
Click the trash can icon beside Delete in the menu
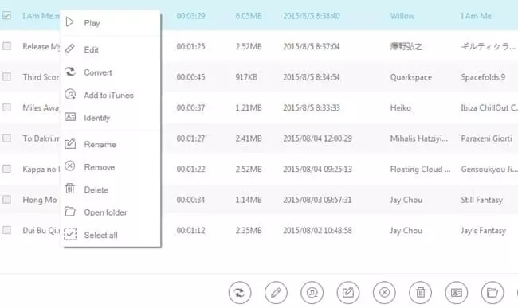pyautogui.click(x=69, y=189)
